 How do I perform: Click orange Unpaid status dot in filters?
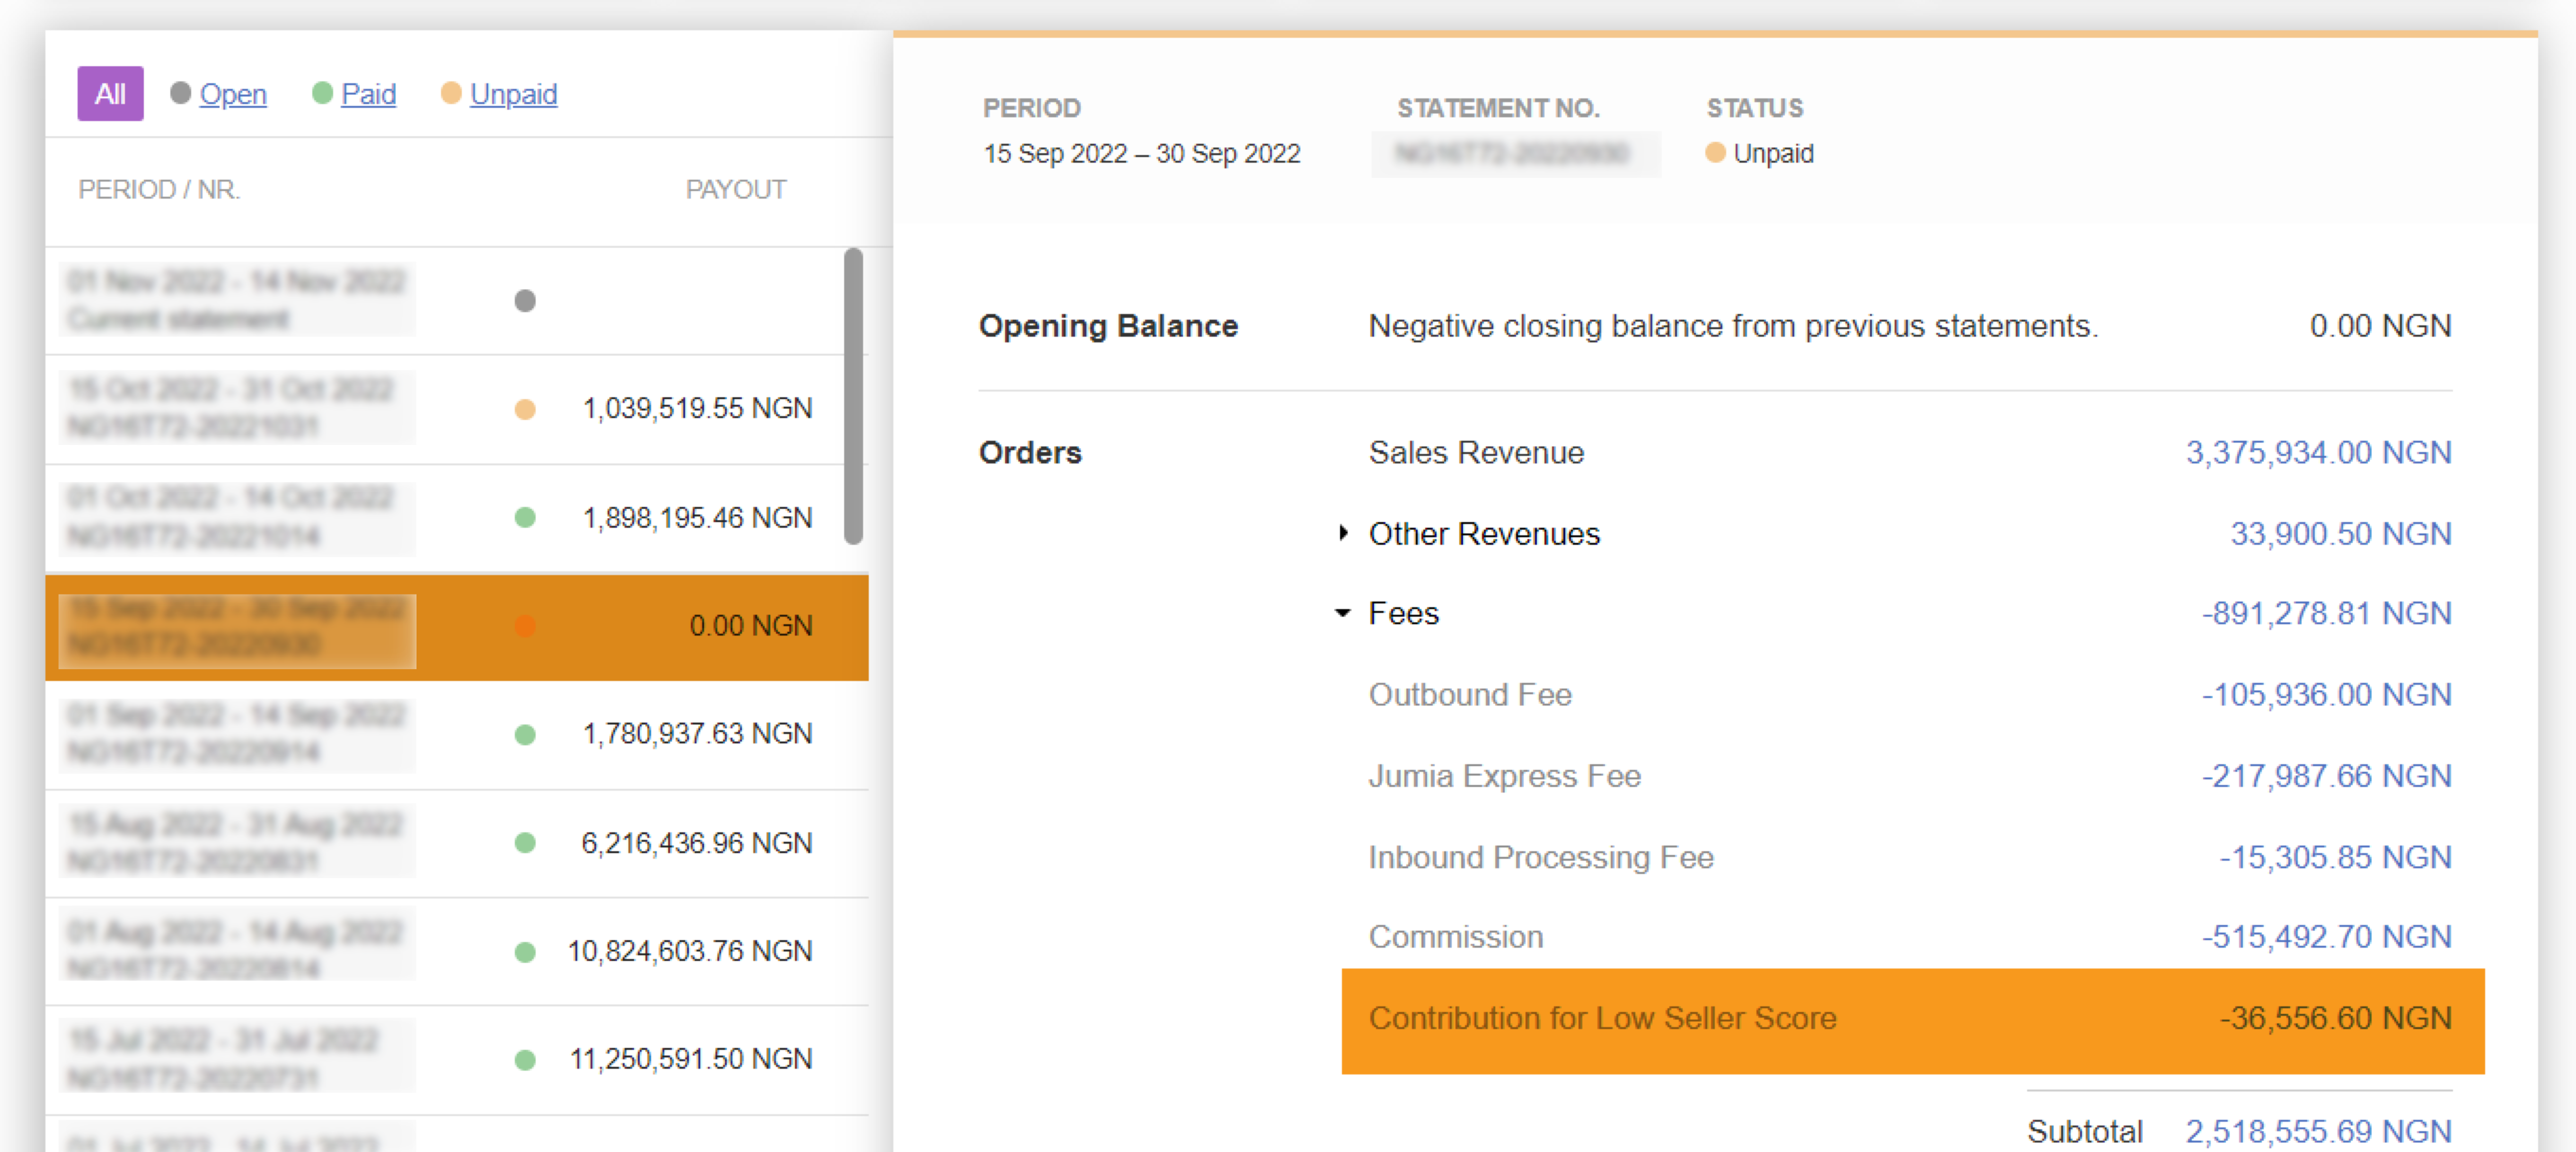451,93
